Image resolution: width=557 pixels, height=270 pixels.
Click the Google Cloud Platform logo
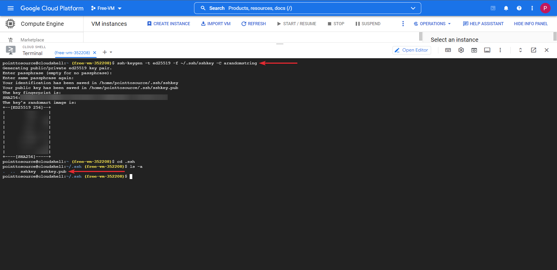(x=52, y=8)
